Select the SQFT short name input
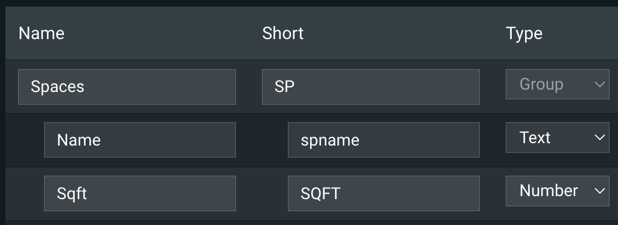Screen dimensions: 618x225 point(383,193)
